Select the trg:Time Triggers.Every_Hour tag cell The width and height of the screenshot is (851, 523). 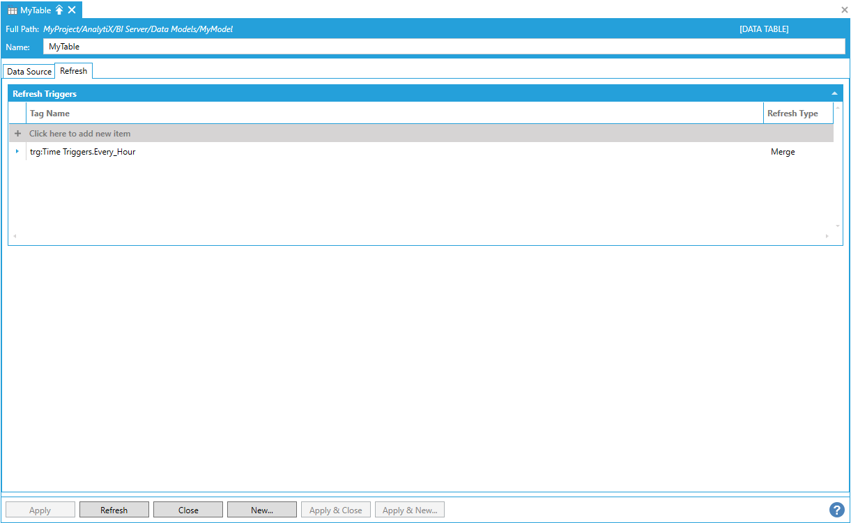pyautogui.click(x=83, y=152)
